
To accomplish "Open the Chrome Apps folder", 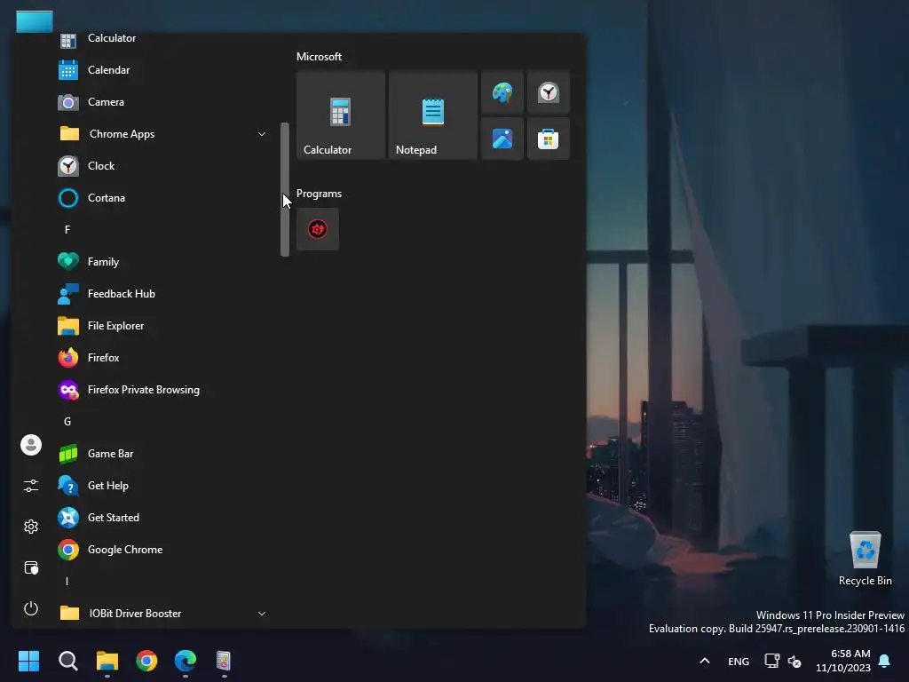I will [163, 134].
